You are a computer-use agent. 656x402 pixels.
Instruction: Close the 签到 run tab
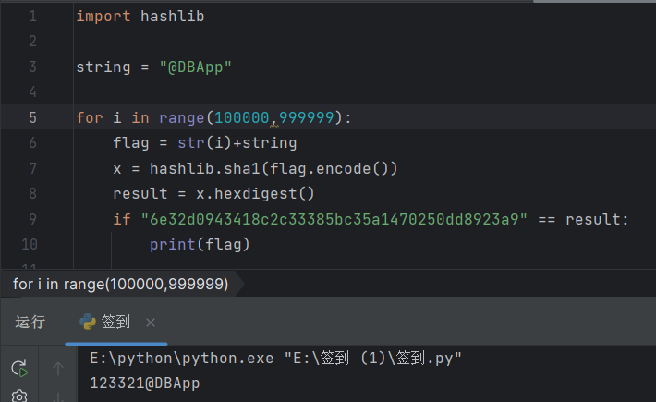(x=151, y=323)
